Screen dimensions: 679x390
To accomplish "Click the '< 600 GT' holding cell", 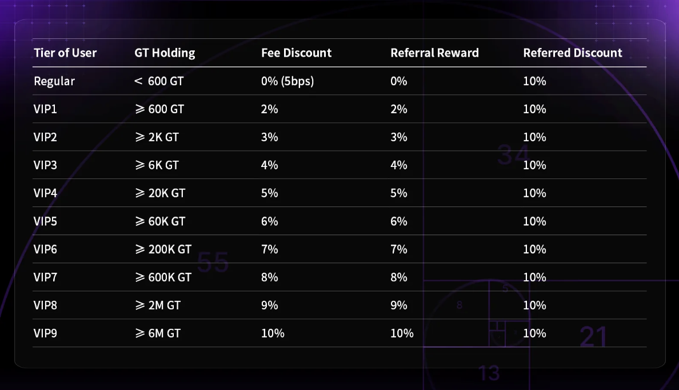I will [159, 81].
